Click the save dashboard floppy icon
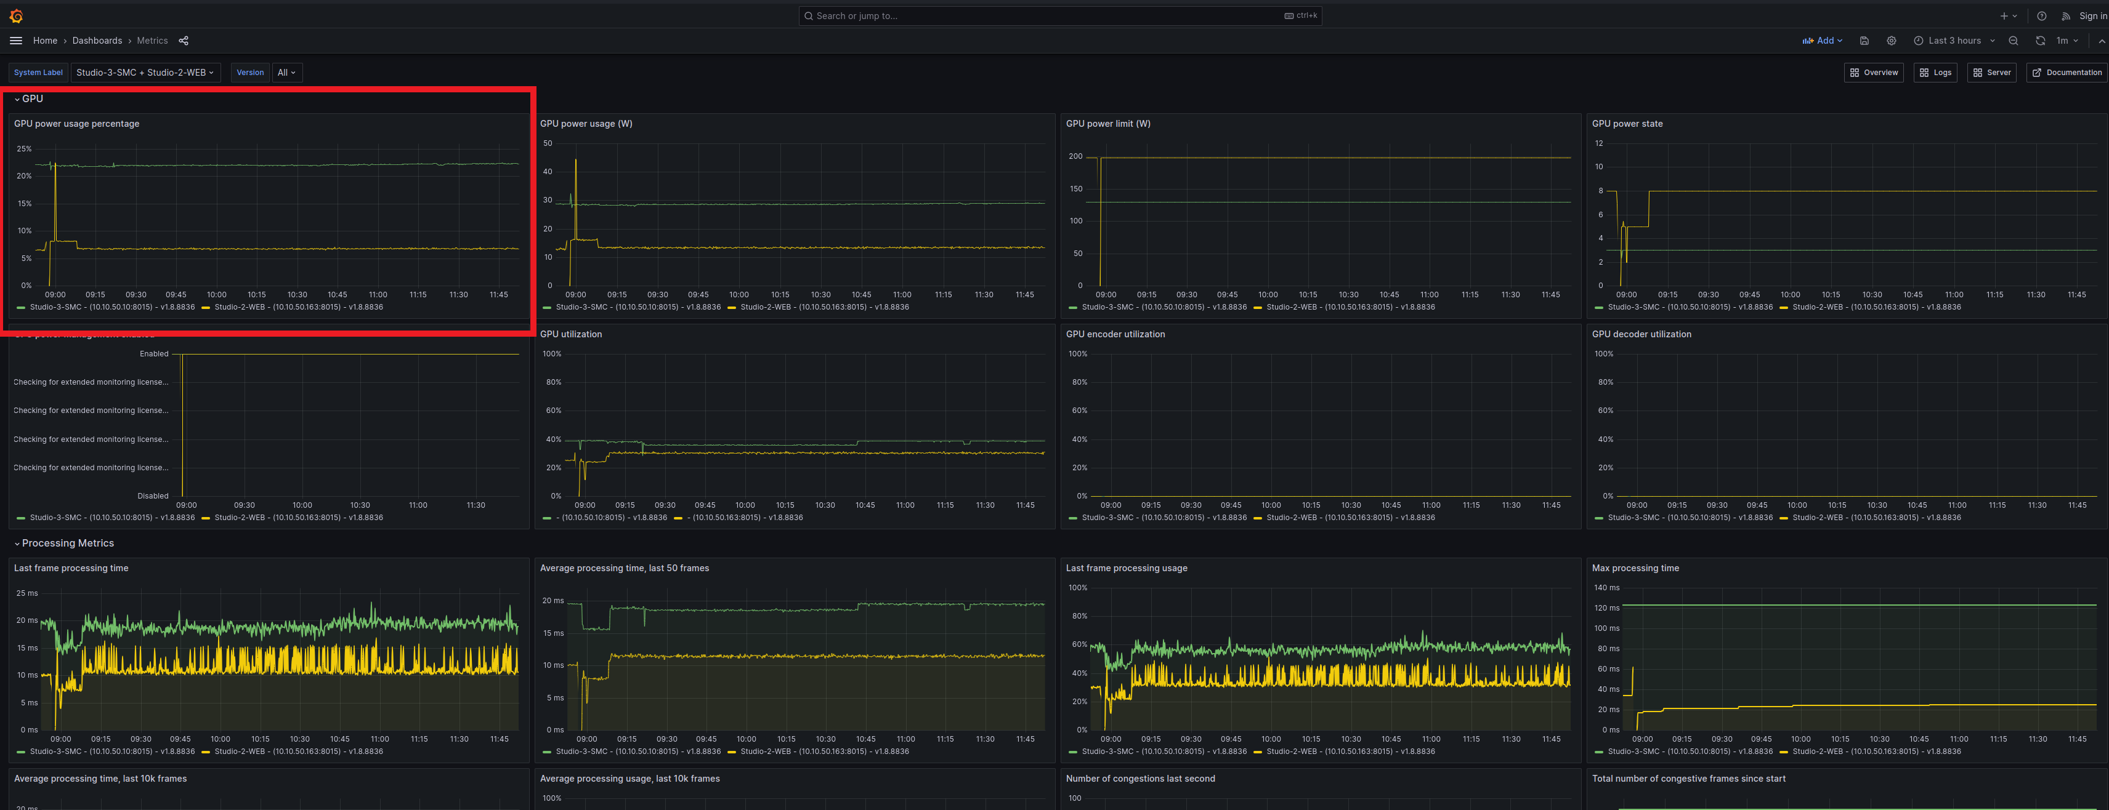Image resolution: width=2109 pixels, height=810 pixels. [1864, 40]
